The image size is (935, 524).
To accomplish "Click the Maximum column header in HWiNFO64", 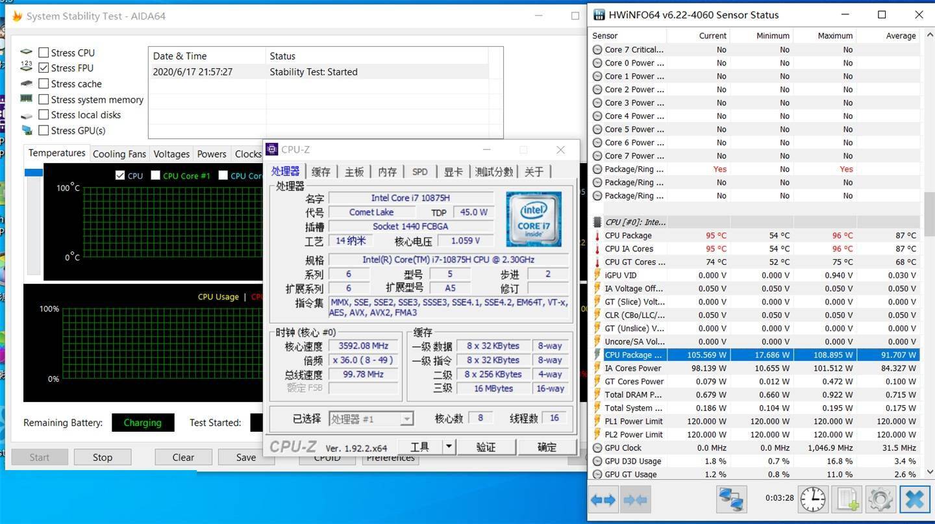I will 825,36.
